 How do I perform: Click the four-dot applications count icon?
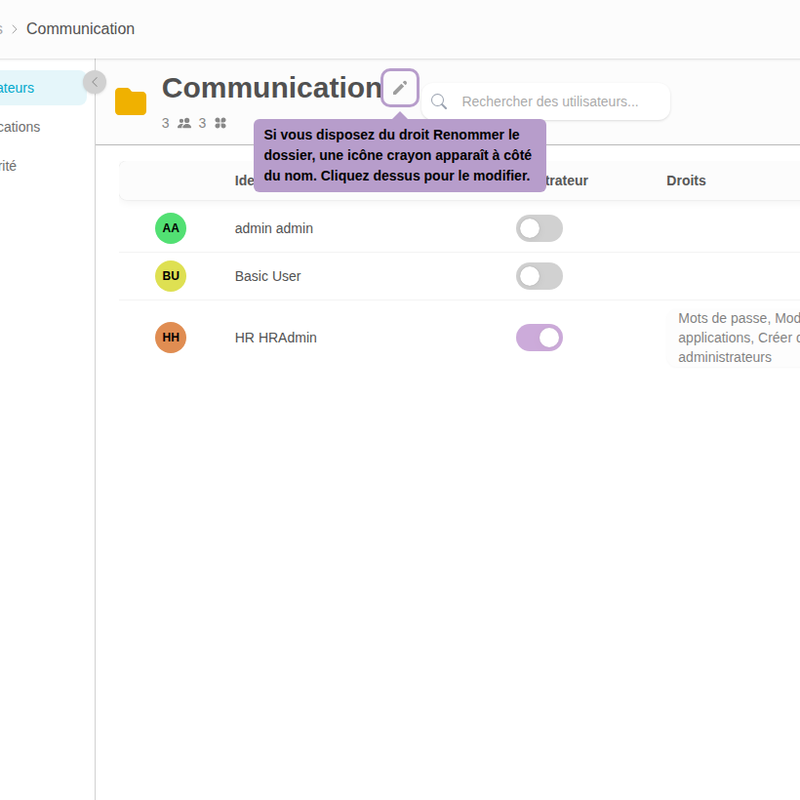[x=220, y=123]
